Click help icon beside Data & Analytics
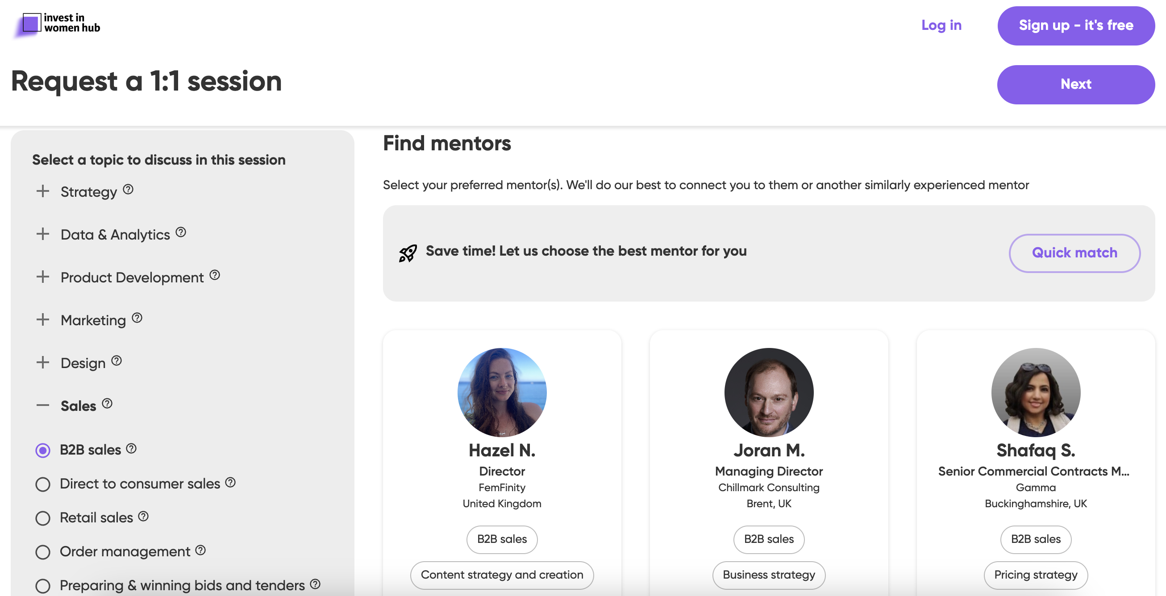1166x596 pixels. (x=181, y=232)
